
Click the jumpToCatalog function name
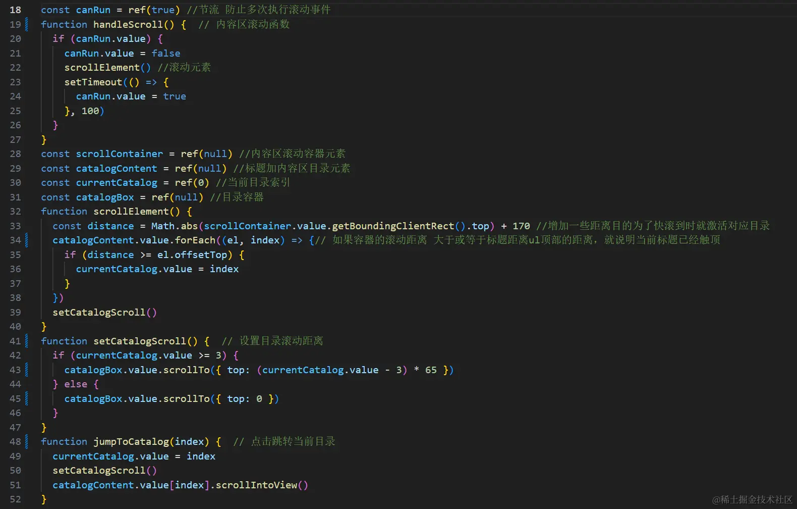click(131, 441)
